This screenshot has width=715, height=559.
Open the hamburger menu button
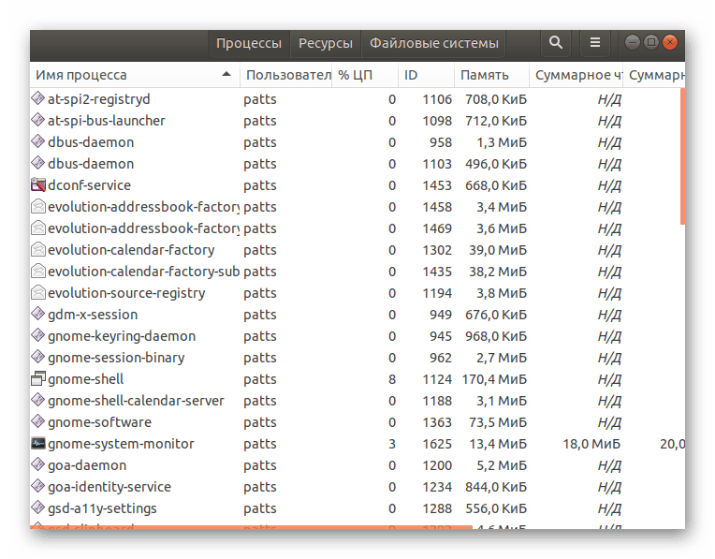594,43
